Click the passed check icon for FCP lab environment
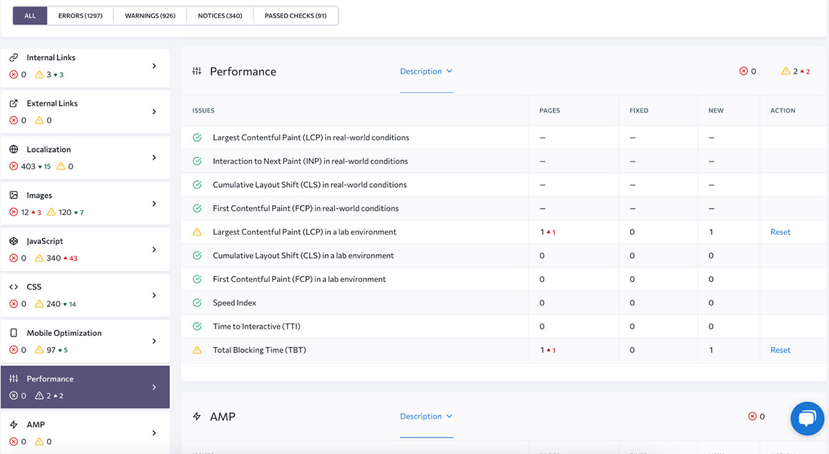Screen dimensions: 829x454 [x=197, y=279]
